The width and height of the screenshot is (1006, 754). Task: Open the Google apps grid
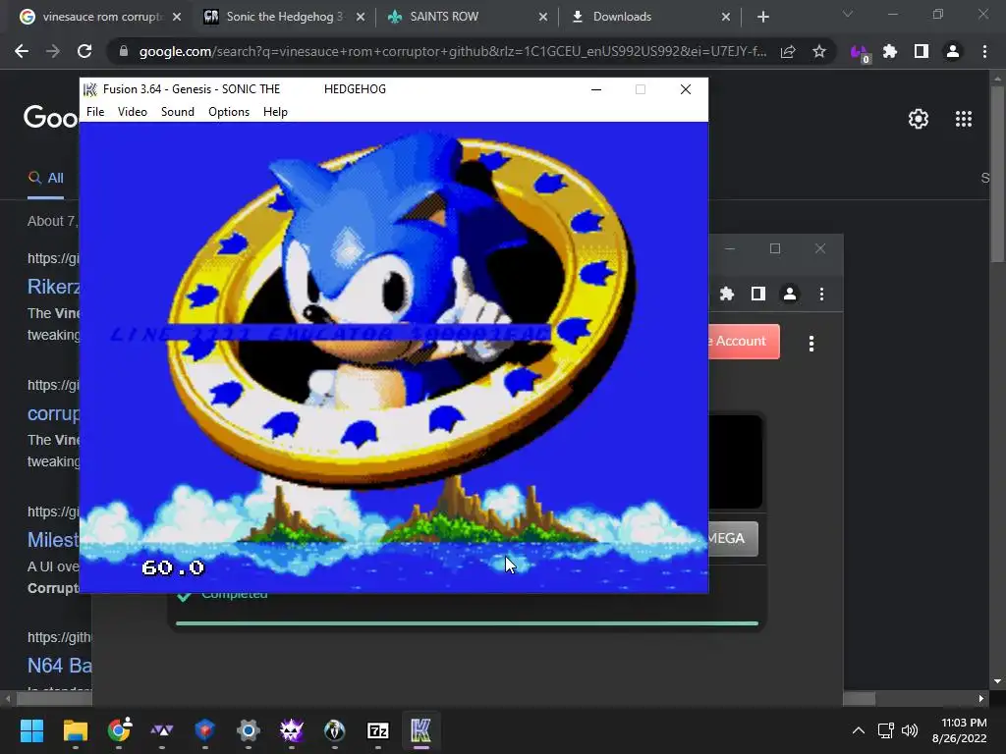[x=964, y=119]
